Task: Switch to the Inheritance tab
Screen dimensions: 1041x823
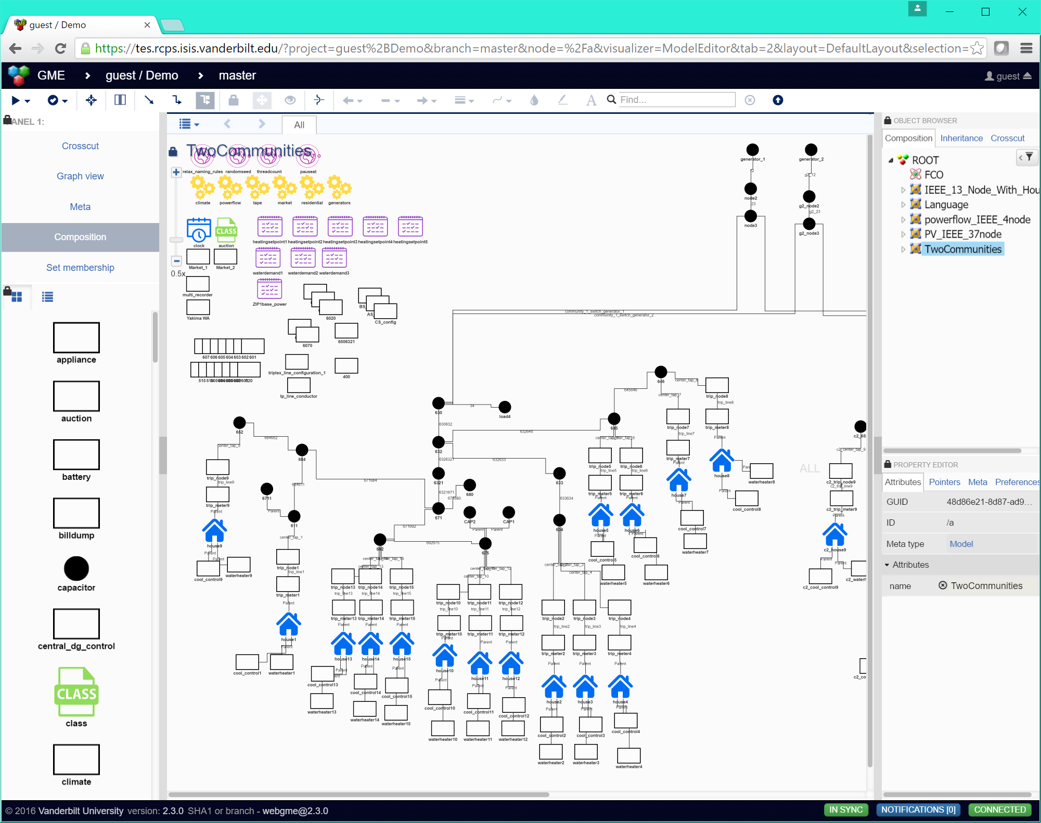Action: click(961, 138)
